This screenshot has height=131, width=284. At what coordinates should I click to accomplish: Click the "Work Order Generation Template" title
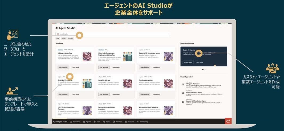[66, 108]
